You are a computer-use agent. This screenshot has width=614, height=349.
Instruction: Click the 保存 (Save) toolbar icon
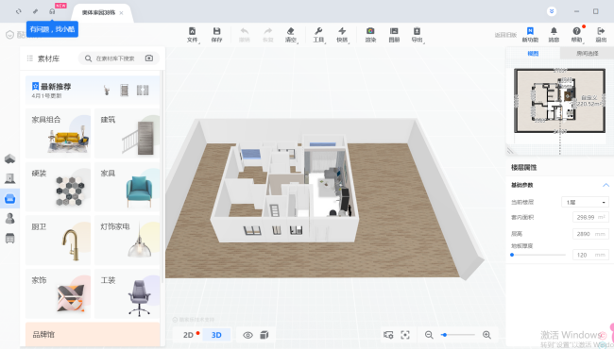pos(216,34)
